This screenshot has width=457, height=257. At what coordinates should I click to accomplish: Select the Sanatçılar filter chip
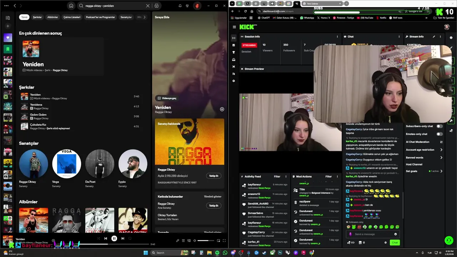pyautogui.click(x=126, y=17)
